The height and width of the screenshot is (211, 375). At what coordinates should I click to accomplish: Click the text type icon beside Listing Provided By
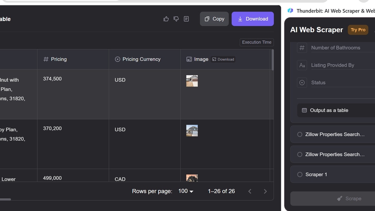point(302,65)
